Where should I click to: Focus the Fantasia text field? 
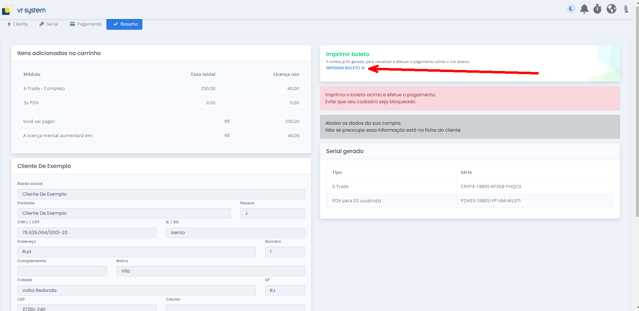(124, 213)
